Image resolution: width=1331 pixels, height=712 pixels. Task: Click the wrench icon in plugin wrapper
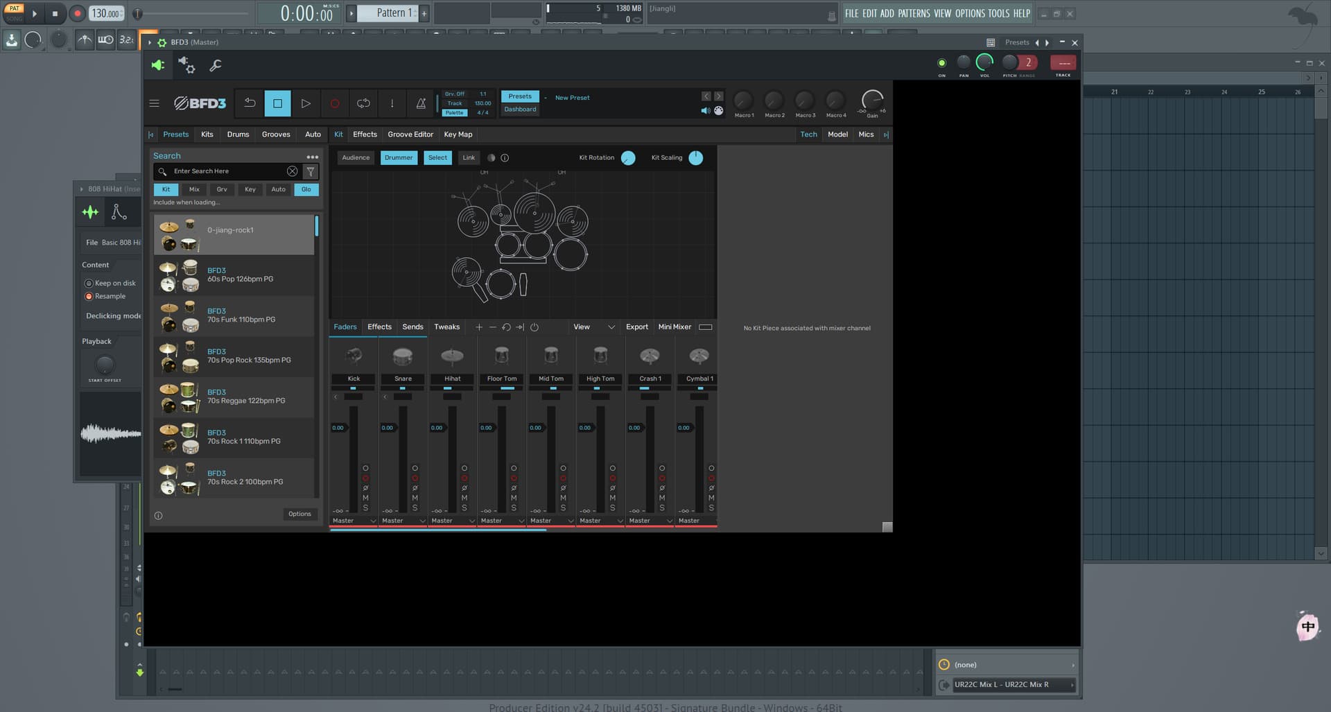(216, 65)
